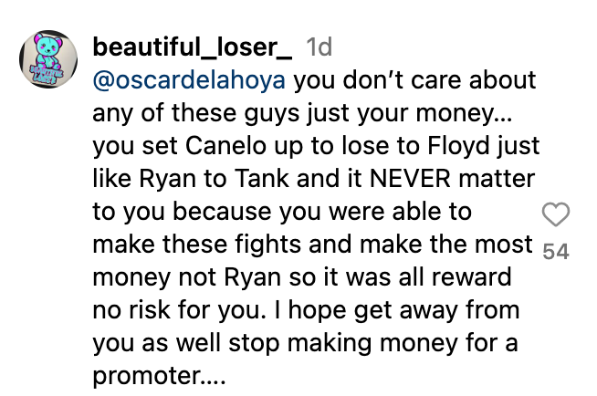Screen dimensions: 597x396
Task: Click the 1d timestamp of the comment
Action: (319, 47)
